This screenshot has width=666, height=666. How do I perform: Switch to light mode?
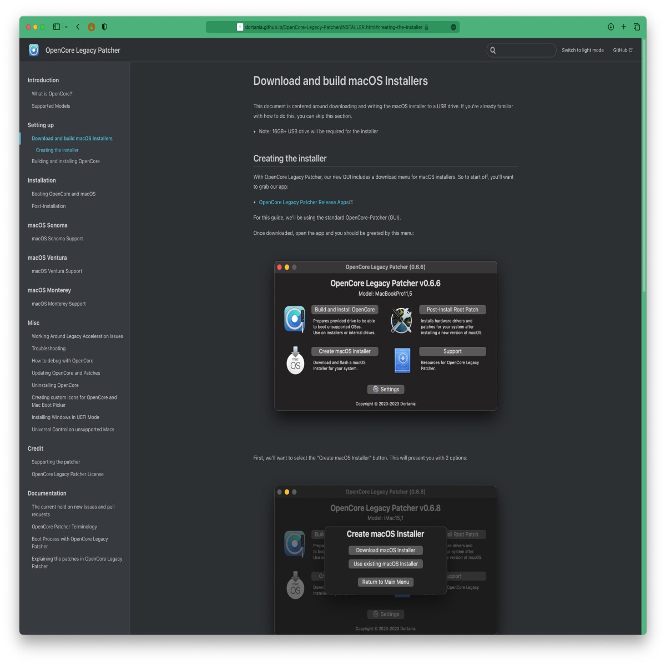point(582,50)
